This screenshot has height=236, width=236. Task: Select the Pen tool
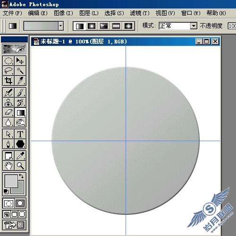coord(8,144)
